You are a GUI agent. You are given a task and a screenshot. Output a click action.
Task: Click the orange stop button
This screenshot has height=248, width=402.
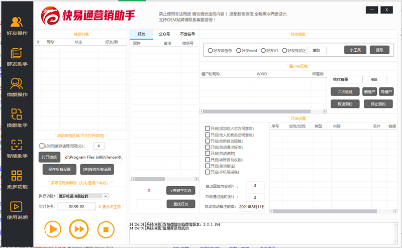[x=106, y=229]
